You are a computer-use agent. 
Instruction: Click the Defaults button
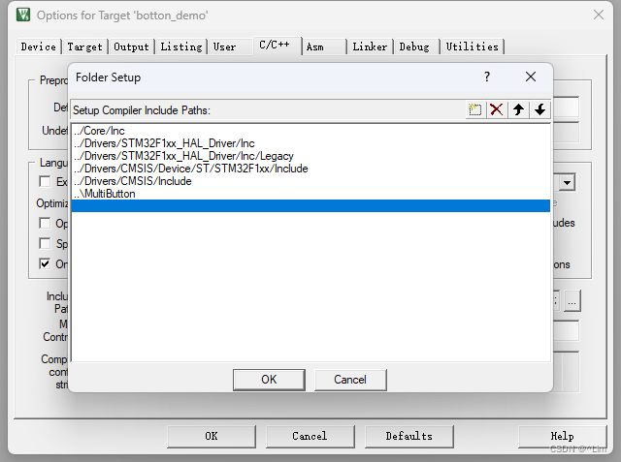[409, 436]
